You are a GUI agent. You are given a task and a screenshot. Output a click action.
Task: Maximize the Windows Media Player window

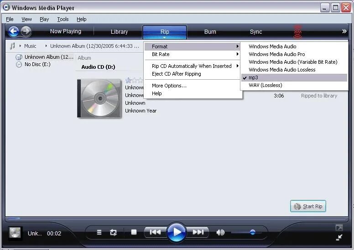click(335, 8)
